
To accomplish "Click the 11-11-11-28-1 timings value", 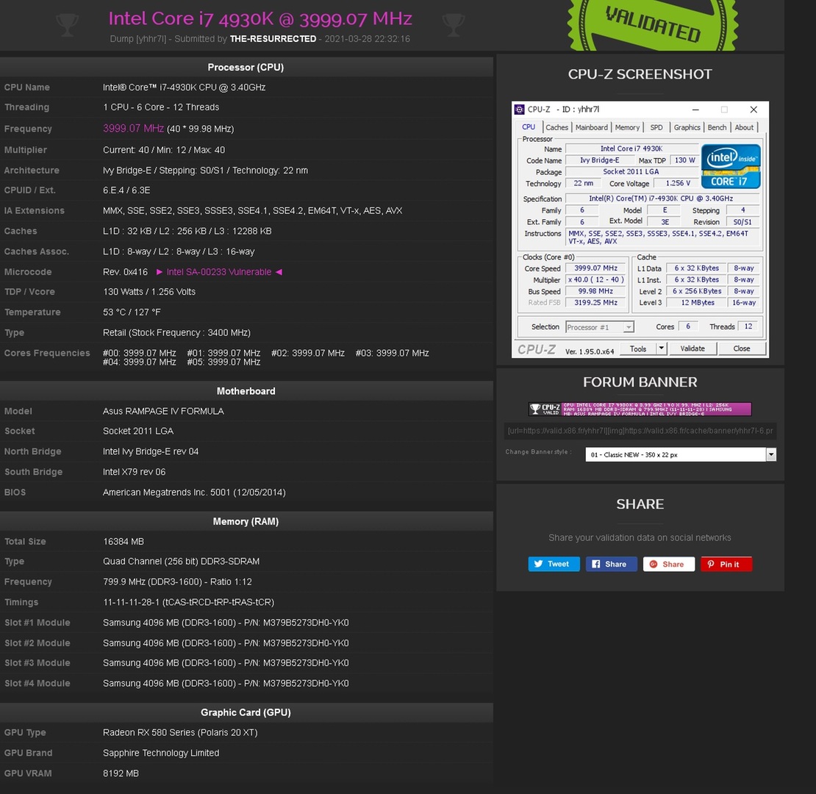I will pos(188,602).
